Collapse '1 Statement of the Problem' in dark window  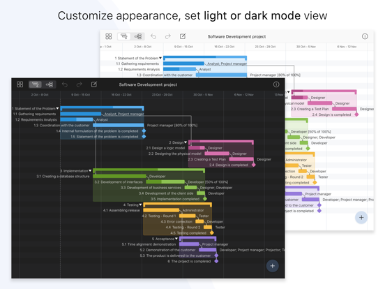pyautogui.click(x=57, y=108)
